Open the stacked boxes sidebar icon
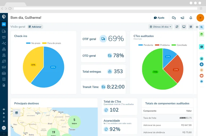This screenshot has height=136, width=206. [4, 49]
